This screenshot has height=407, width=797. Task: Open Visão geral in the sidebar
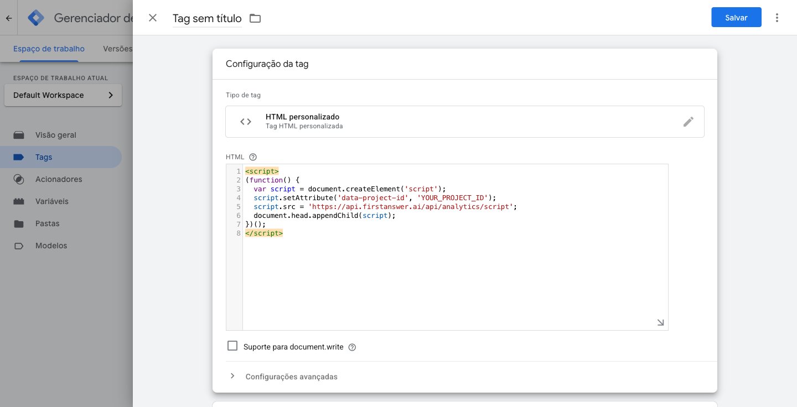point(61,135)
